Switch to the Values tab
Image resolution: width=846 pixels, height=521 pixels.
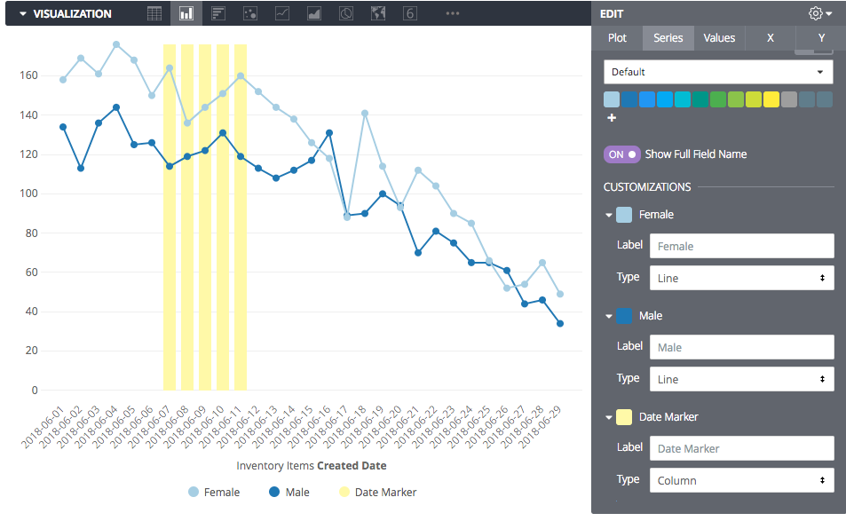719,38
